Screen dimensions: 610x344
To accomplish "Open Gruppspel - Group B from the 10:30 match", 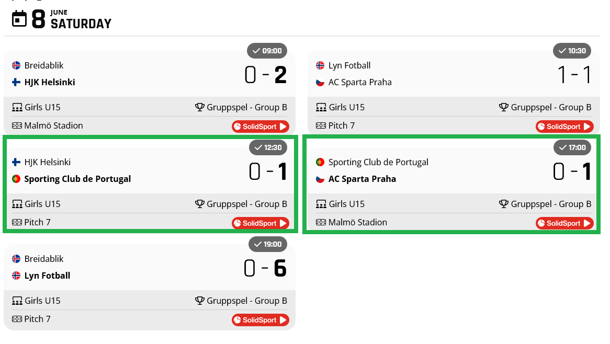I will pyautogui.click(x=551, y=107).
